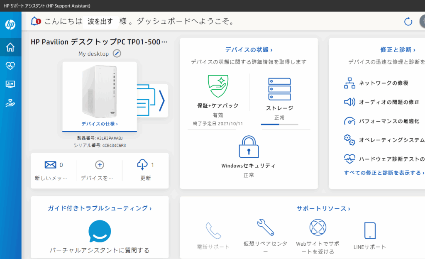Click the 保証+ケアパック label
This screenshot has height=259, width=425.
tap(218, 106)
